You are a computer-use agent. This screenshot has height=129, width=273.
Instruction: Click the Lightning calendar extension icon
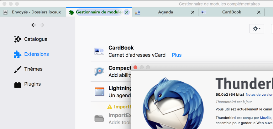point(99,92)
